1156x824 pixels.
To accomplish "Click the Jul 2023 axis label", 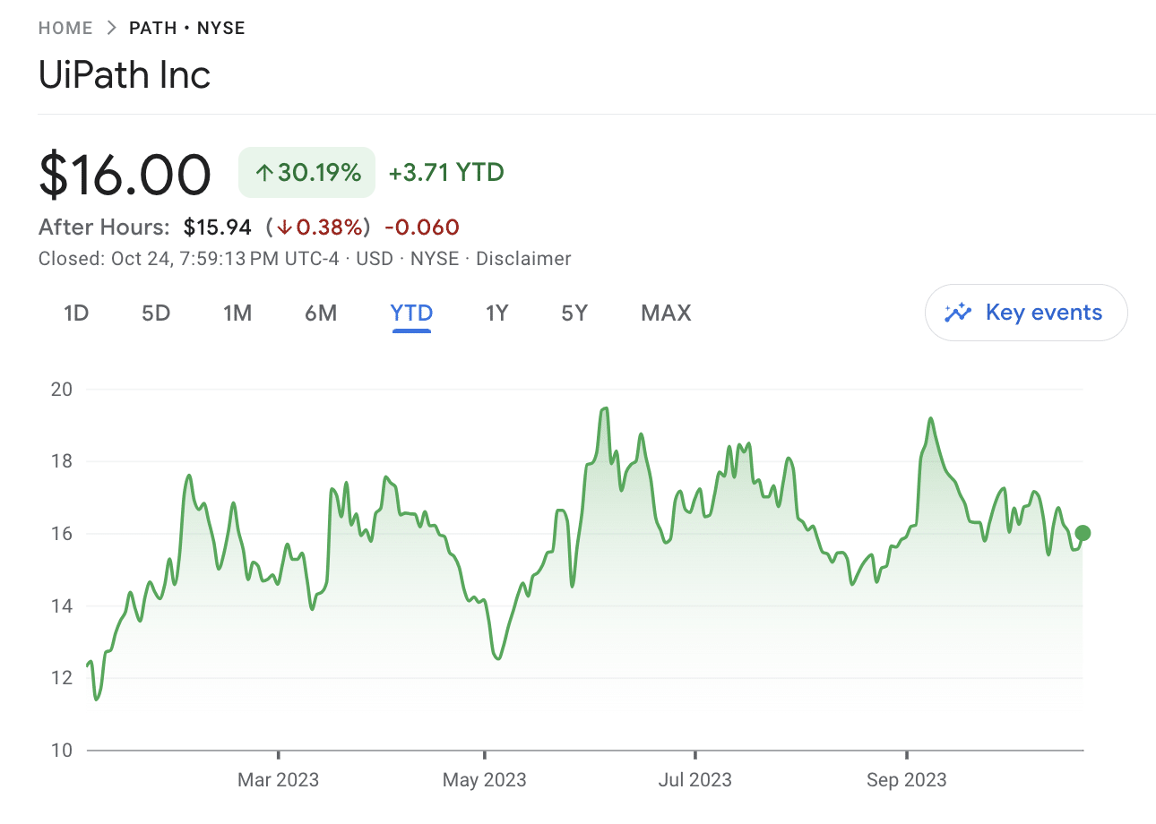I will tap(694, 780).
